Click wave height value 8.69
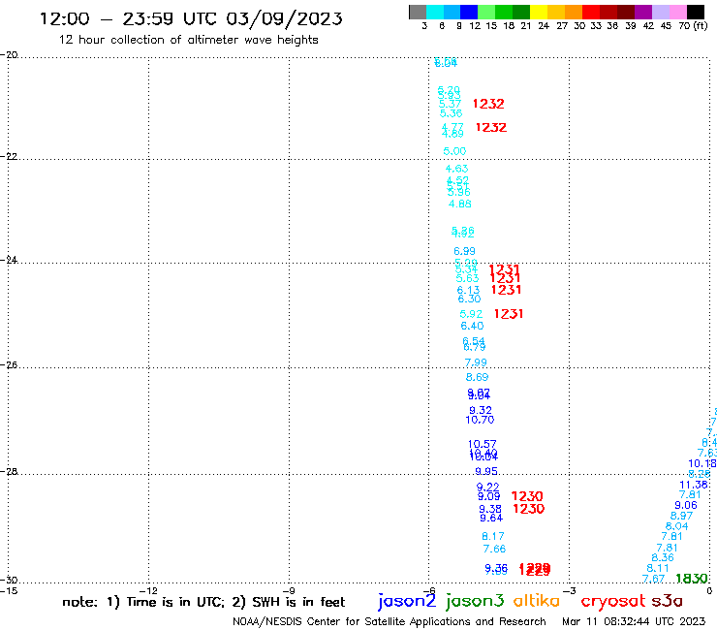This screenshot has width=717, height=630. click(477, 377)
